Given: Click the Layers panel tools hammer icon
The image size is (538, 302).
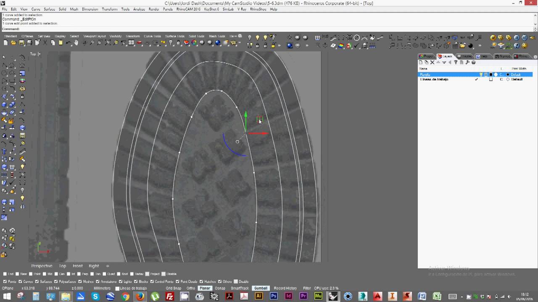Looking at the screenshot, I should [467, 62].
